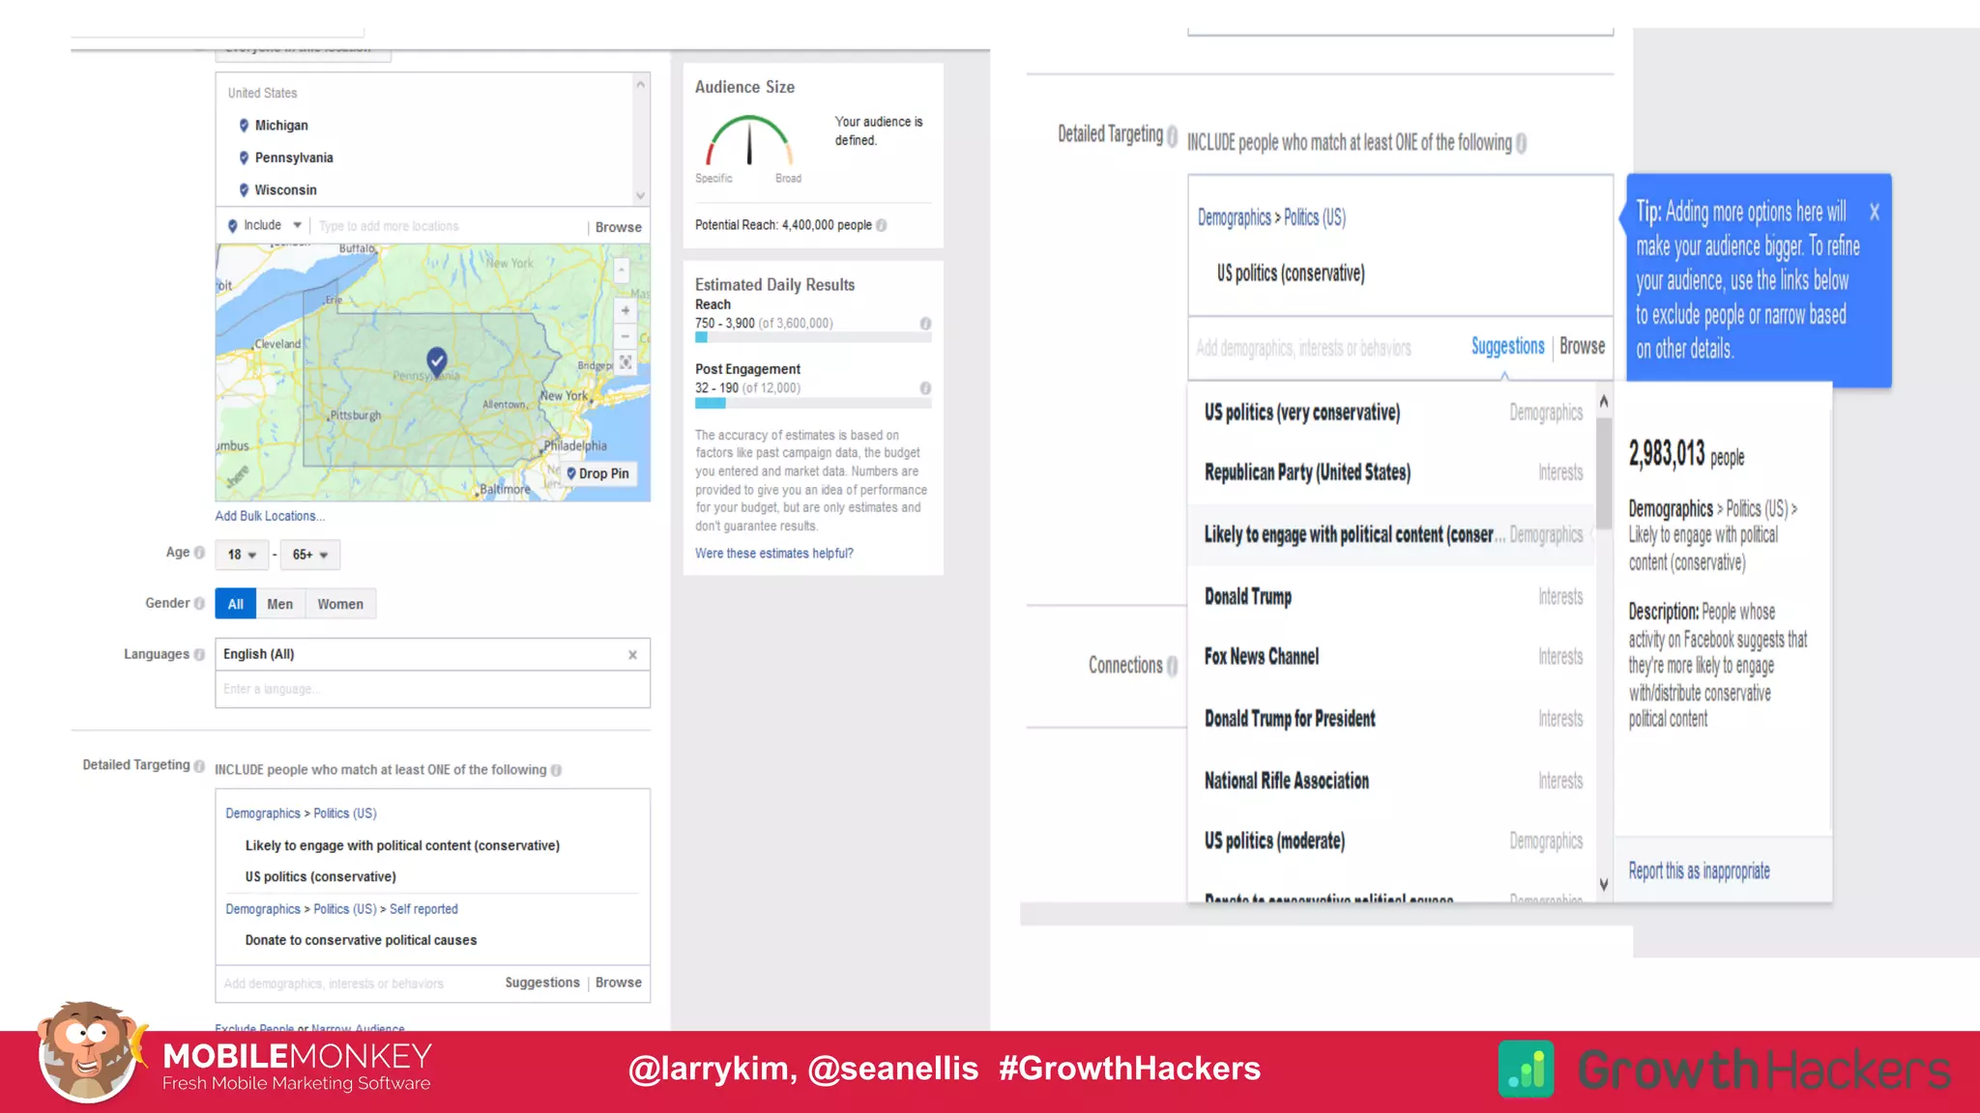Image resolution: width=1980 pixels, height=1113 pixels.
Task: Click the map zoom in plus button
Action: click(626, 311)
